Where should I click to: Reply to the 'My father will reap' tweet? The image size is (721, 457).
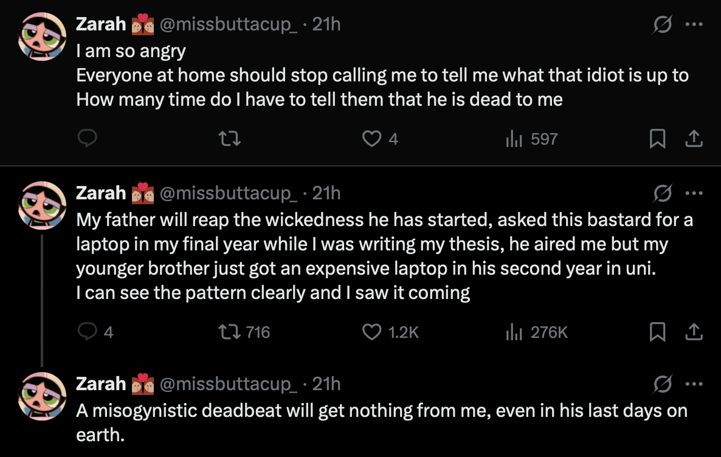(x=88, y=332)
